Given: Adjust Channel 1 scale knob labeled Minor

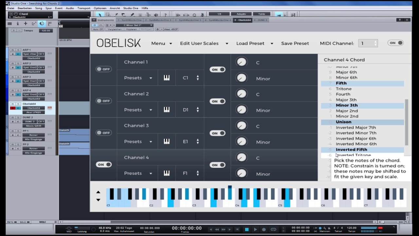Looking at the screenshot, I should coord(241,78).
